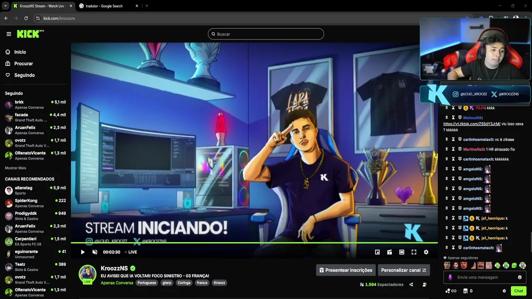Open the Apenas Conversa category link under the title
This screenshot has height=299, width=532.
click(117, 283)
